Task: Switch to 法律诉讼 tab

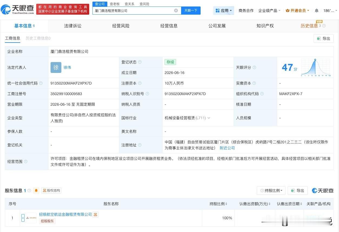Action: [73, 26]
